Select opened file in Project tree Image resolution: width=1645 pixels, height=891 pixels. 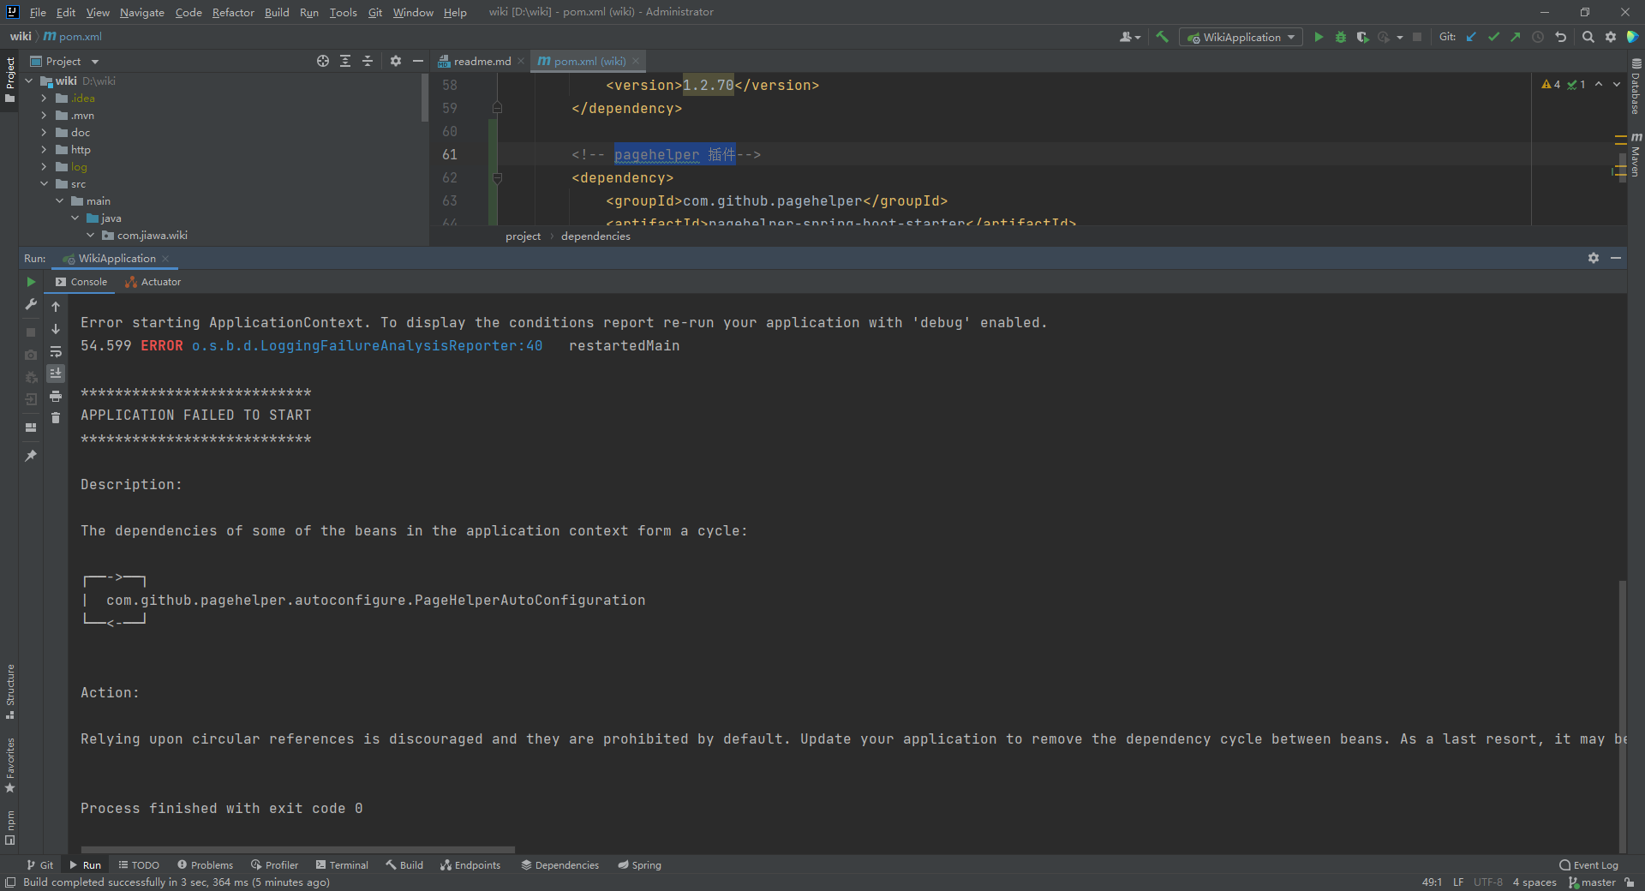point(322,61)
